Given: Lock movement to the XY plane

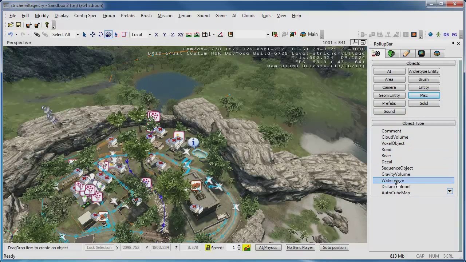Looking at the screenshot, I should [180, 35].
